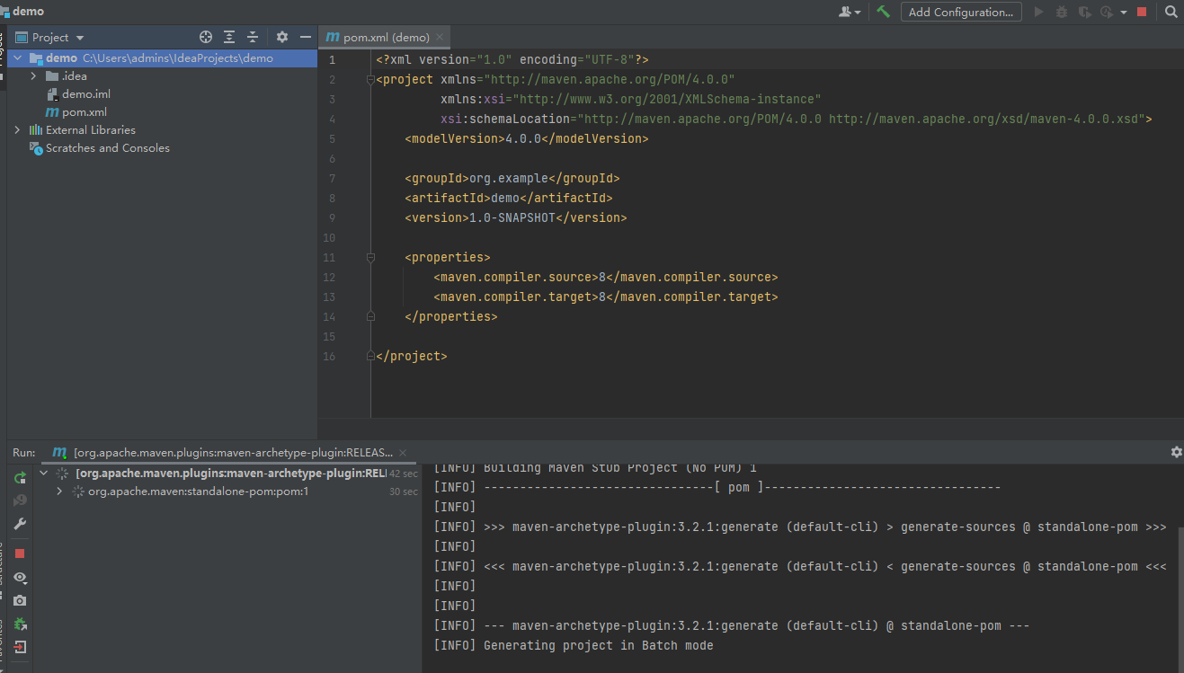
Task: Click the green Build Project hammer icon
Action: 884,12
